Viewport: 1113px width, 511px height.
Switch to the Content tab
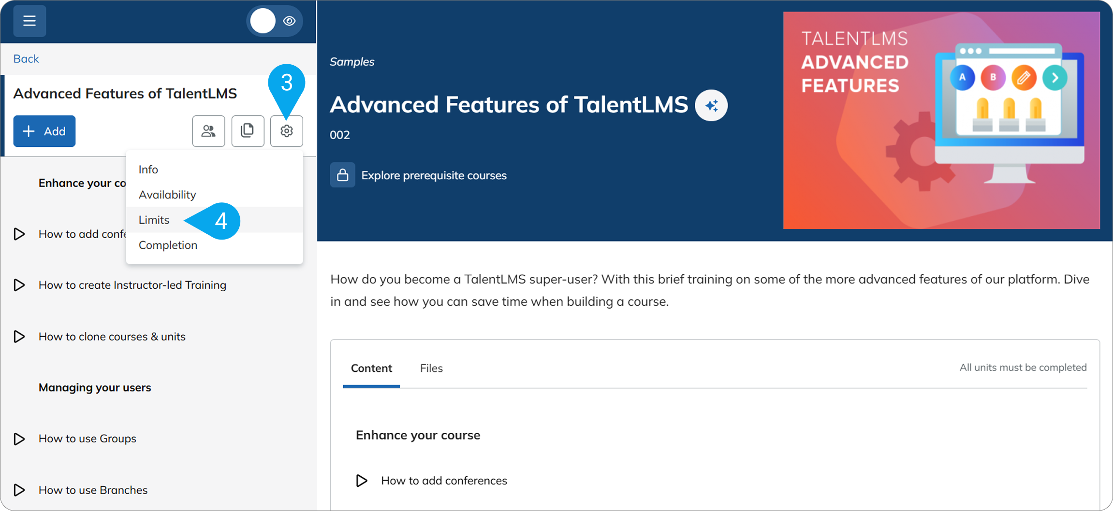(x=371, y=369)
